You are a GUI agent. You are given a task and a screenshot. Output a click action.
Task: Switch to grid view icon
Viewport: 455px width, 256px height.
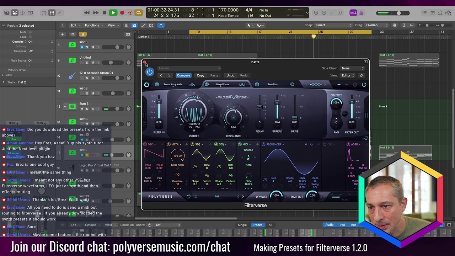click(127, 25)
